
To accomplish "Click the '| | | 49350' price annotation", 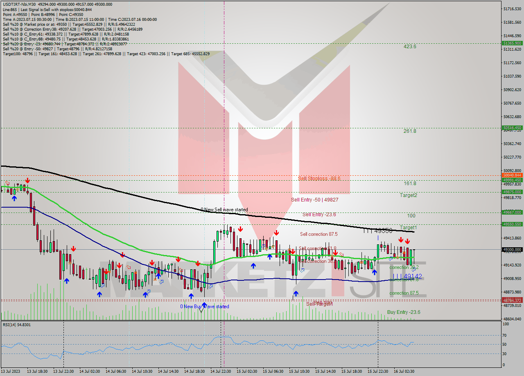I will click(x=377, y=231).
